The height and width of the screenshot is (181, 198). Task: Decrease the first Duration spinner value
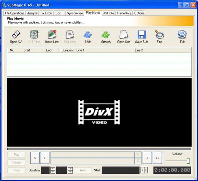coord(53,172)
